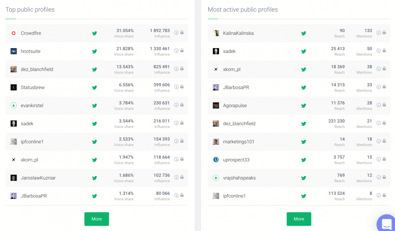This screenshot has height=231, width=395.
Task: Select the ipfconline1 row in top profiles
Action: pos(96,142)
